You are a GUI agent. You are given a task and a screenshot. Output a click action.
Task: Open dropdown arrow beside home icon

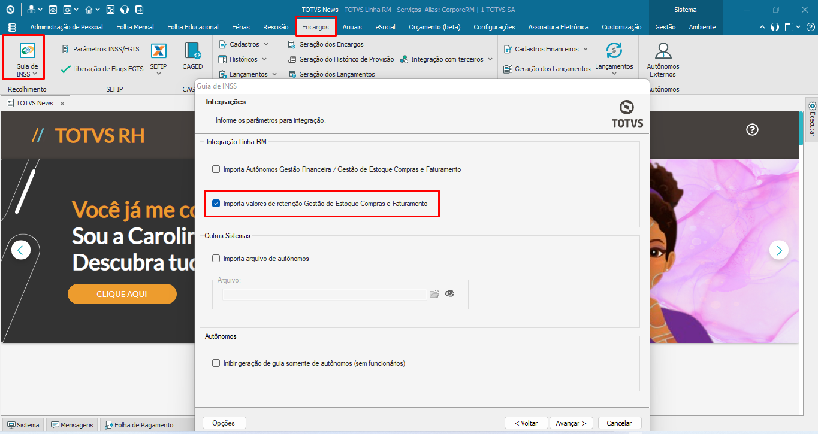click(x=98, y=10)
